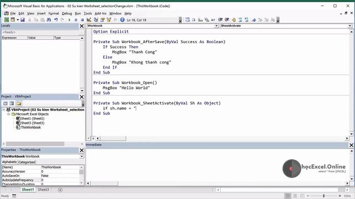This screenshot has width=355, height=199.
Task: Click the Procedure View button in code window
Action: click(89, 138)
